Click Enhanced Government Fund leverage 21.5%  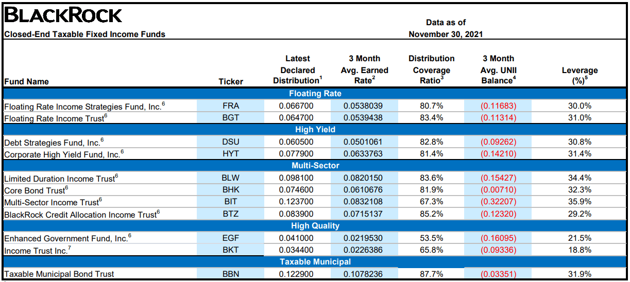[579, 239]
